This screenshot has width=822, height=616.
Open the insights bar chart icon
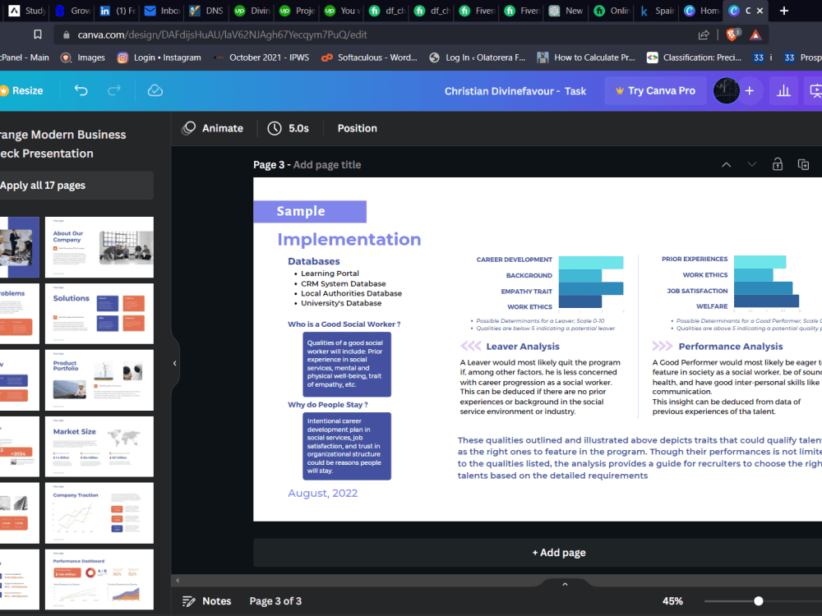click(x=783, y=90)
